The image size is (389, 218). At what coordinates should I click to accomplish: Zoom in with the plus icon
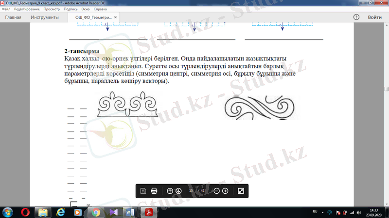click(225, 191)
